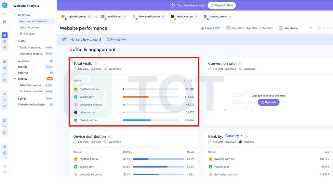
Task: Click percent column toggle in Total visits
Action: point(185,81)
